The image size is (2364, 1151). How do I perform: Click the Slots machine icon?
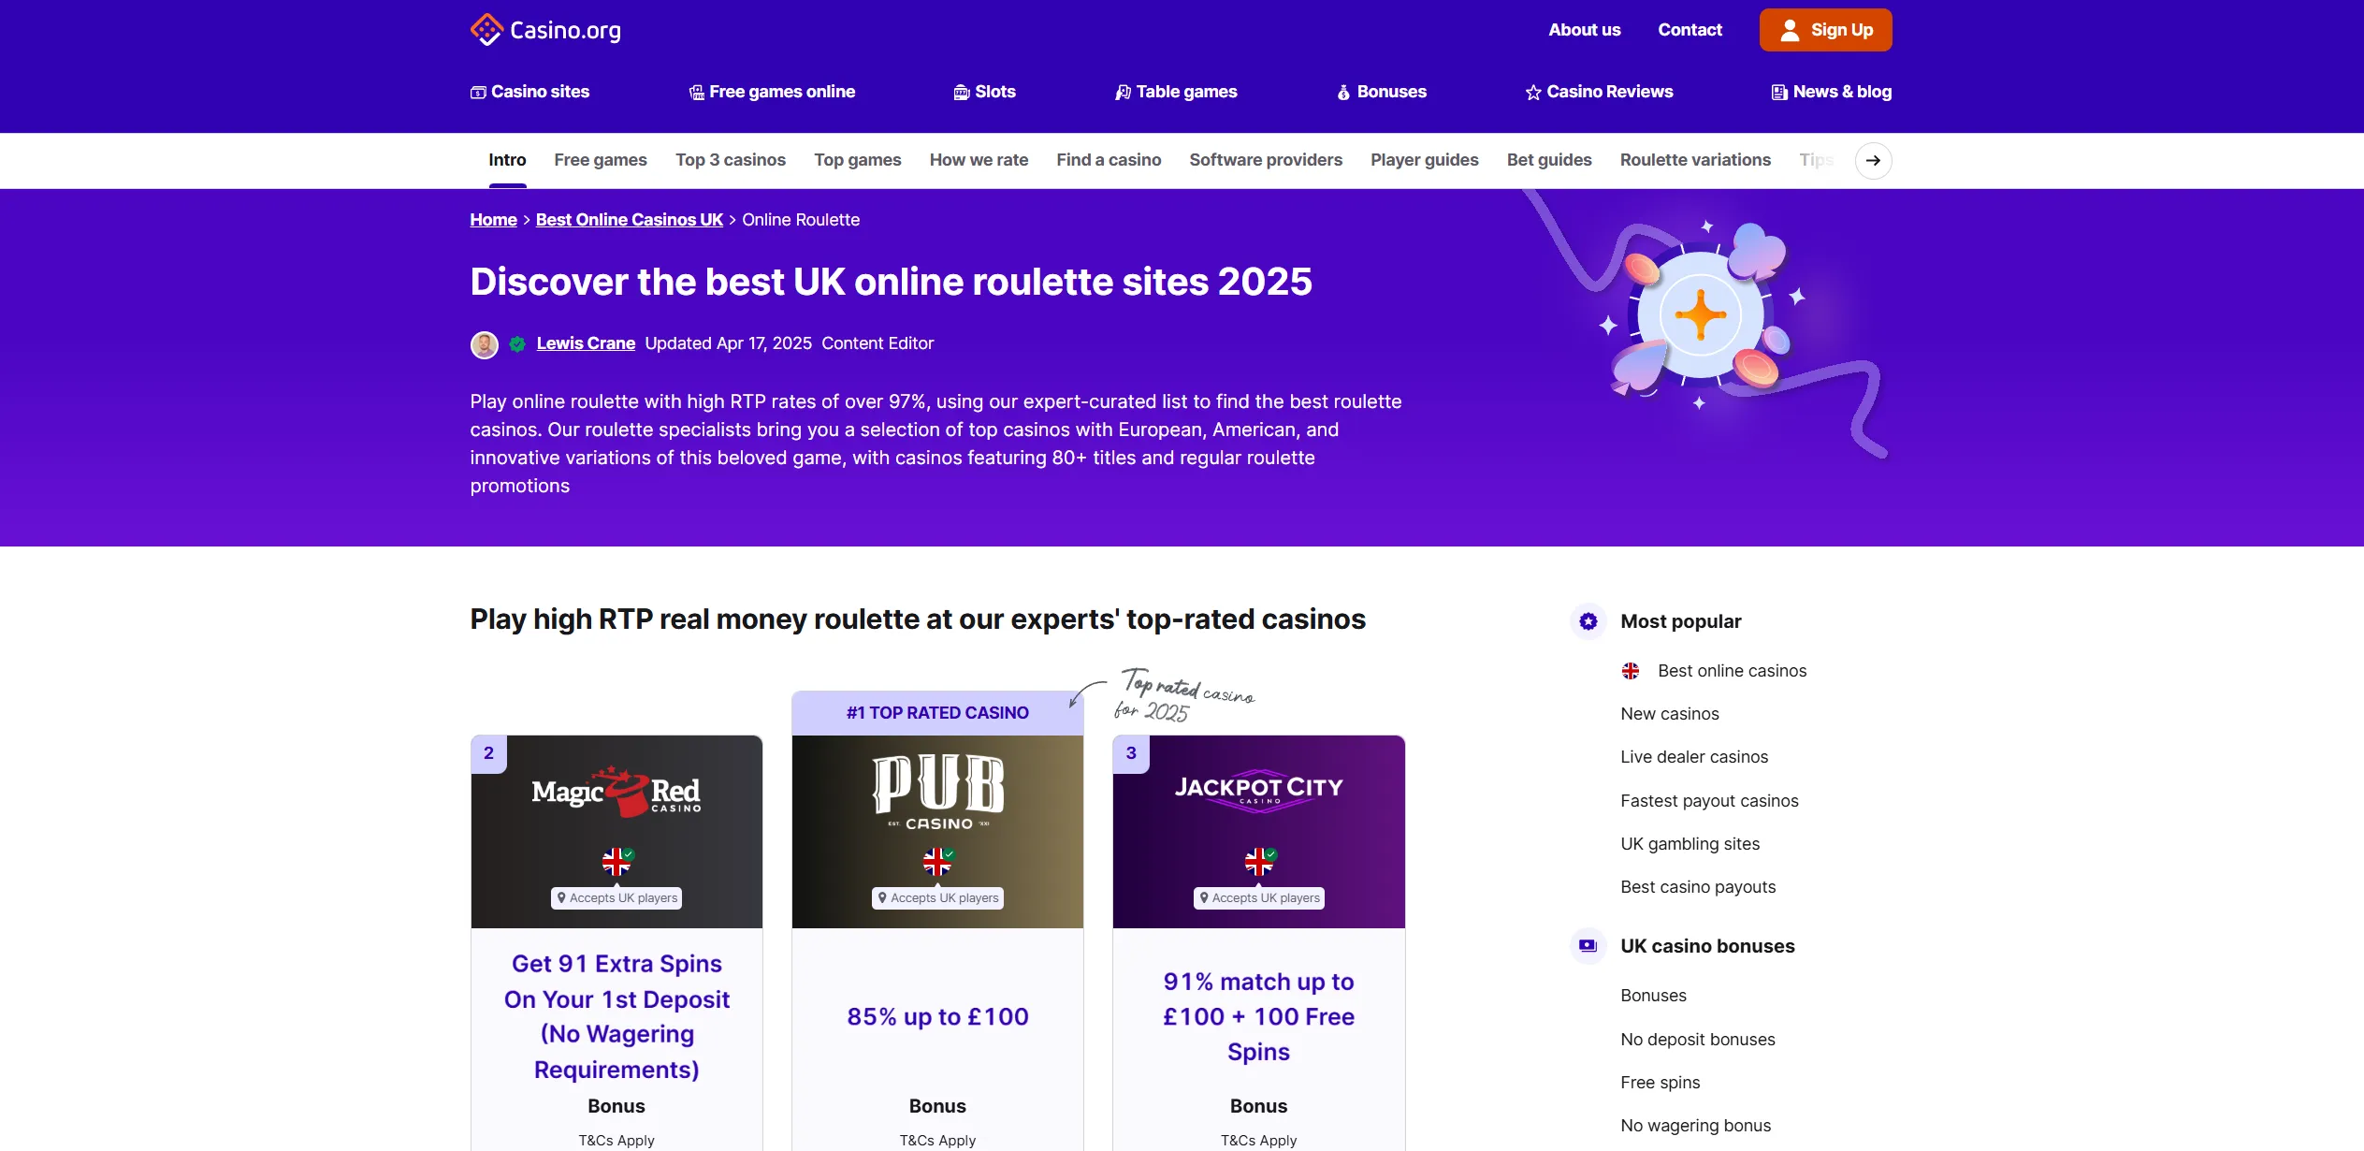point(962,93)
